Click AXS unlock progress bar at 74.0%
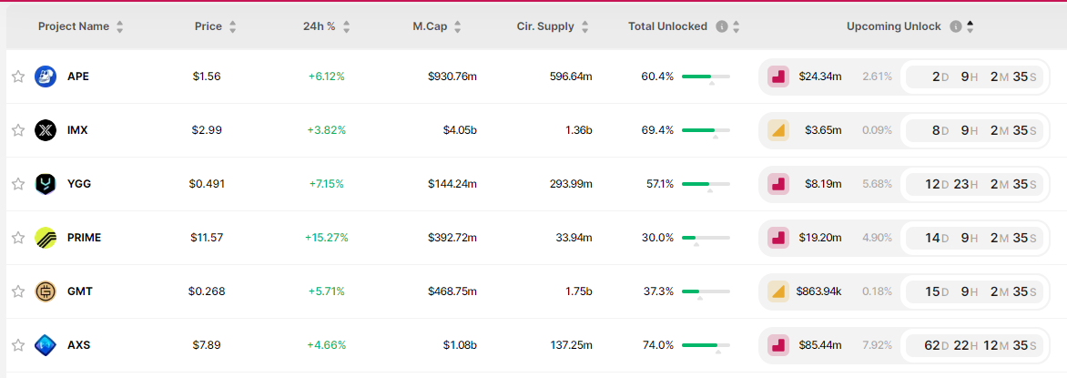Screen dimensions: 1067x378 coord(706,345)
